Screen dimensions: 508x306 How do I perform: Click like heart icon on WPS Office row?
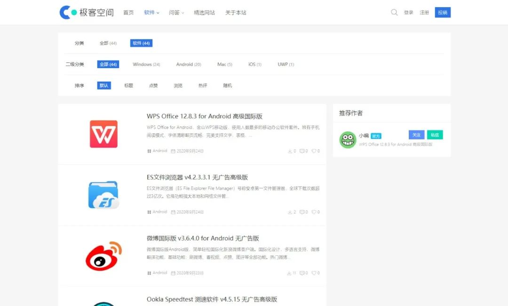click(x=314, y=151)
